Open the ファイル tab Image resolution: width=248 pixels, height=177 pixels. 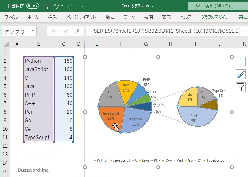pyautogui.click(x=11, y=17)
